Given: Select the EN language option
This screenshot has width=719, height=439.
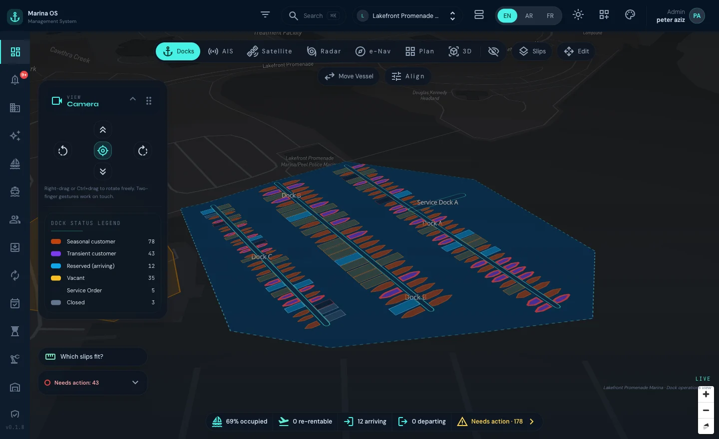Looking at the screenshot, I should click(507, 16).
